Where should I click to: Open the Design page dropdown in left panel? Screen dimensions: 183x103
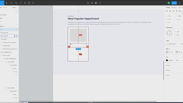point(15,7)
